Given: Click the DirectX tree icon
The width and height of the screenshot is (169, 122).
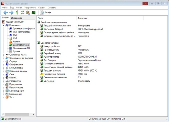Looking at the screenshot, I should point(7,78).
